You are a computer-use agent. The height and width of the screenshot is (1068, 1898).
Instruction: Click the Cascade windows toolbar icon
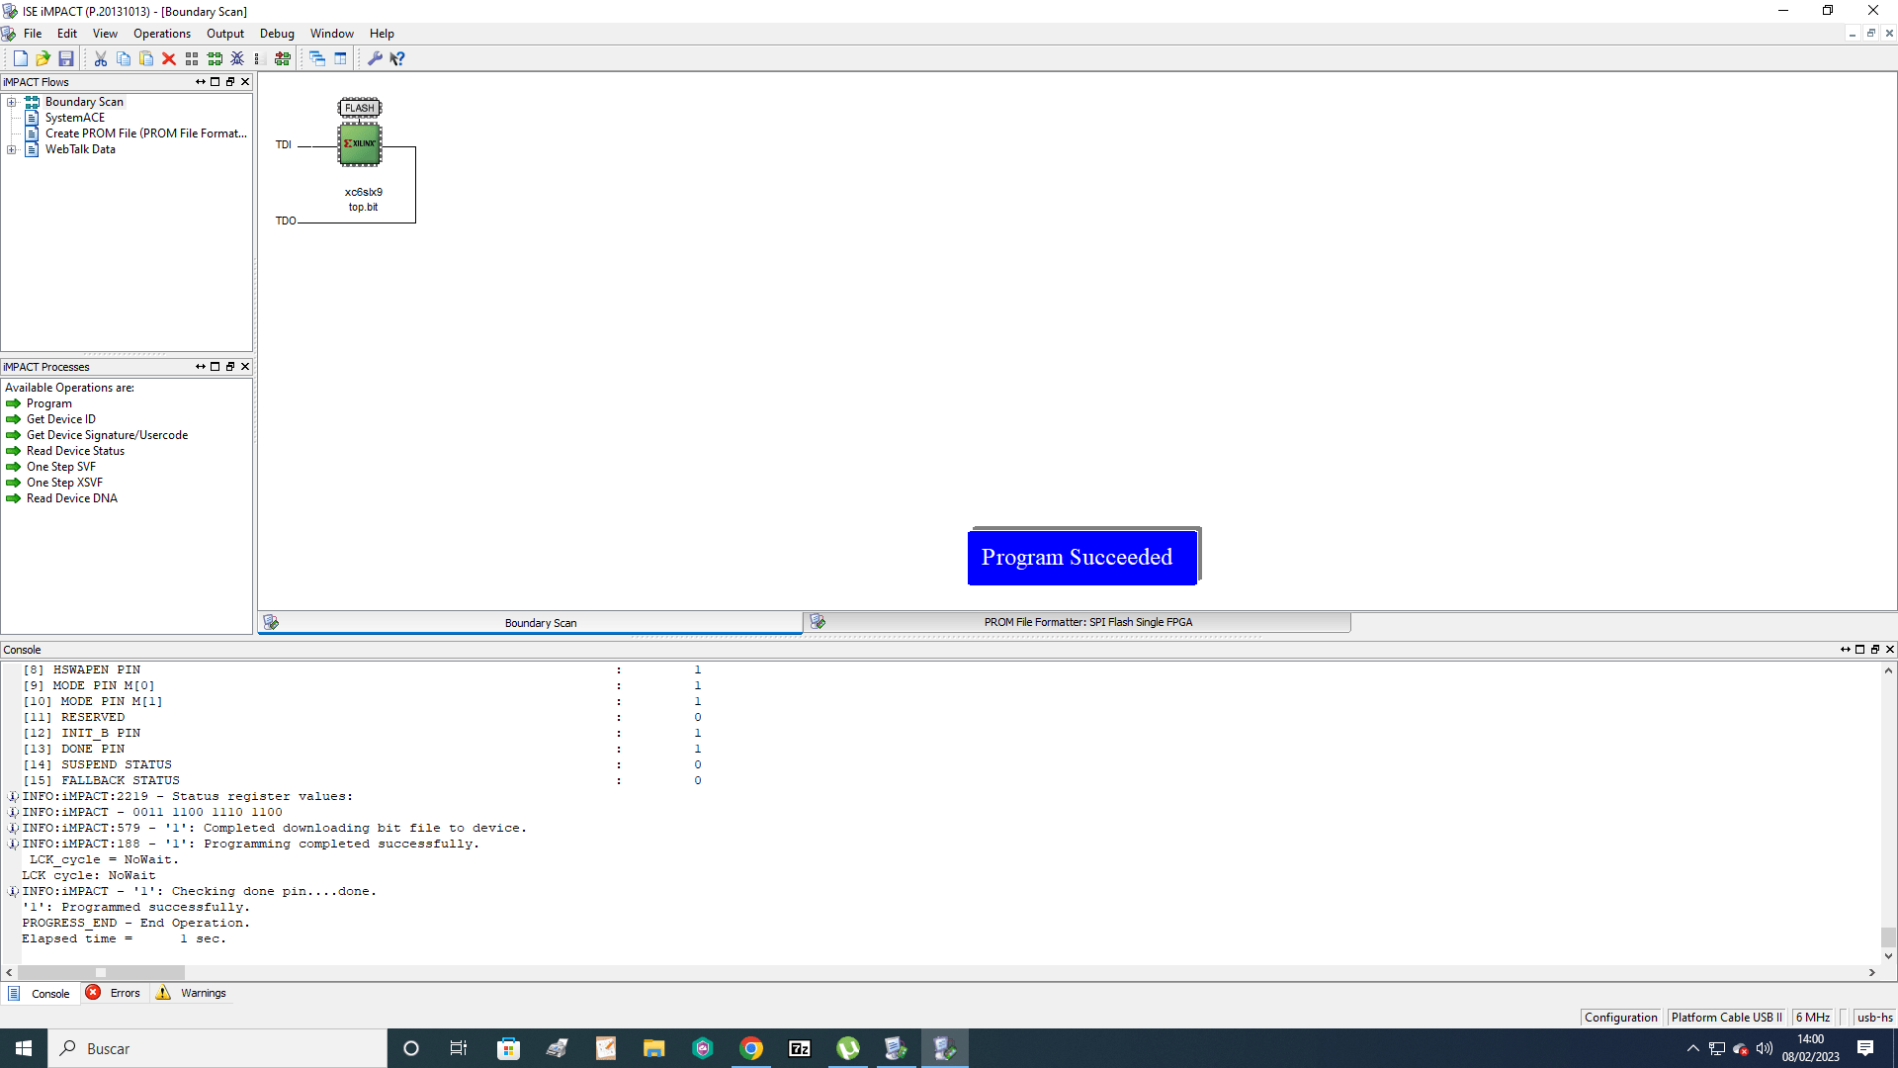[x=317, y=58]
